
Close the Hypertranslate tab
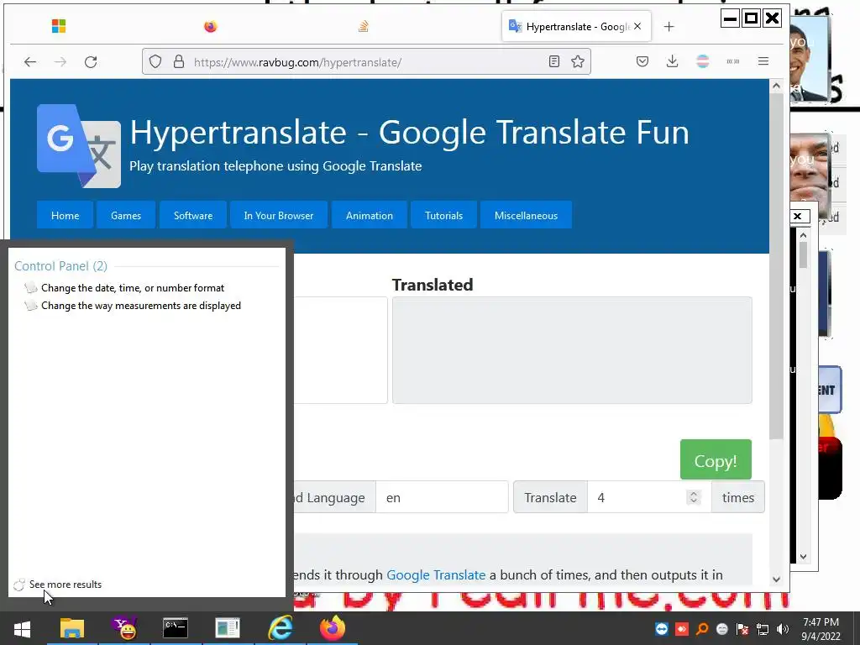637,26
